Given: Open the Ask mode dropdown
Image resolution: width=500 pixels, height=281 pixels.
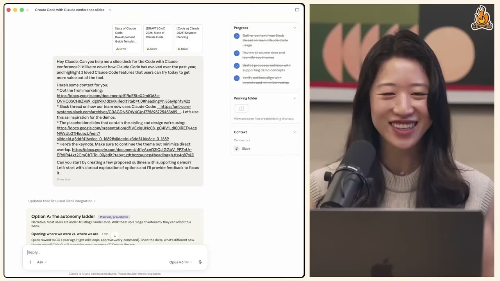Looking at the screenshot, I should (42, 262).
